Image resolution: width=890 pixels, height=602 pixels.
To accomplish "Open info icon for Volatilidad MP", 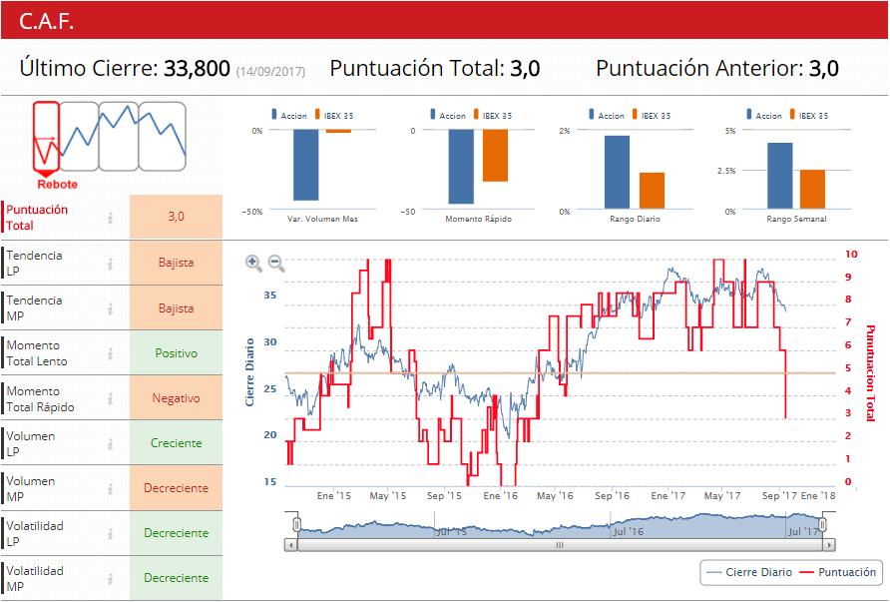I will click(111, 578).
